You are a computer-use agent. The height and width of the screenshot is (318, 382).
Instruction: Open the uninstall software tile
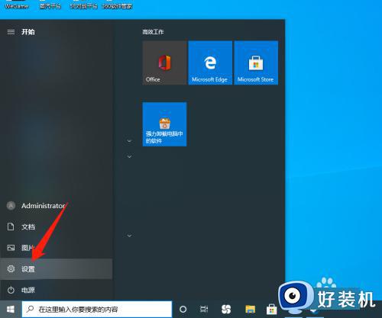(x=164, y=124)
